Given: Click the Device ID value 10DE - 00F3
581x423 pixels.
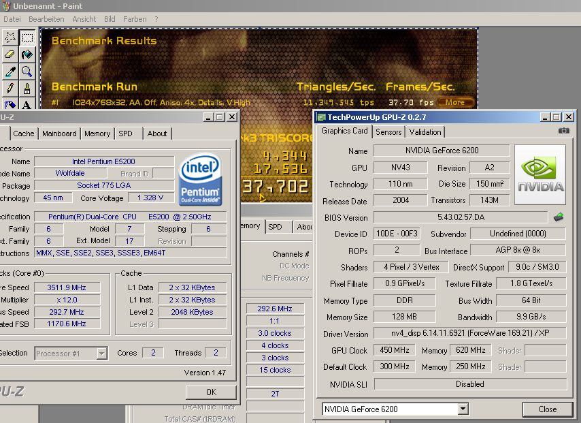Looking at the screenshot, I should point(397,234).
